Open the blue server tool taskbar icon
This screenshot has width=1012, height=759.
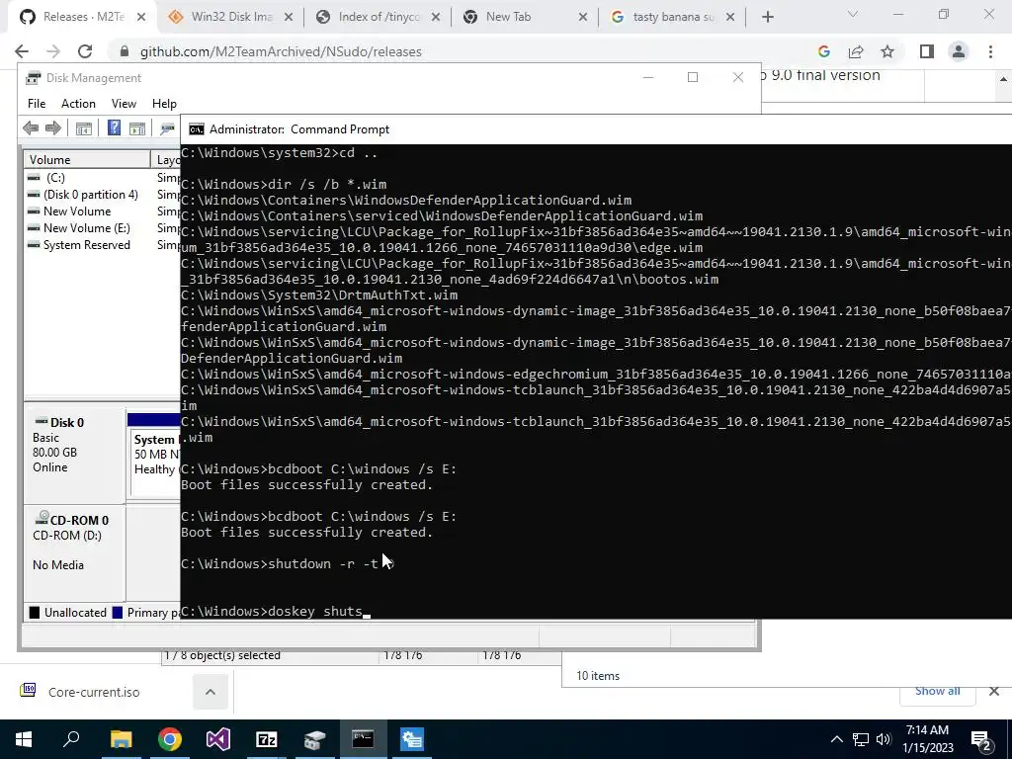pyautogui.click(x=412, y=739)
